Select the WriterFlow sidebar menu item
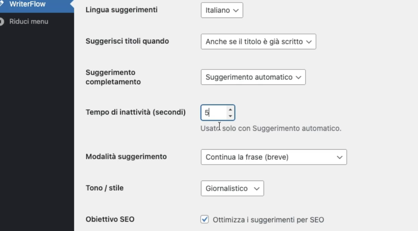 27,4
